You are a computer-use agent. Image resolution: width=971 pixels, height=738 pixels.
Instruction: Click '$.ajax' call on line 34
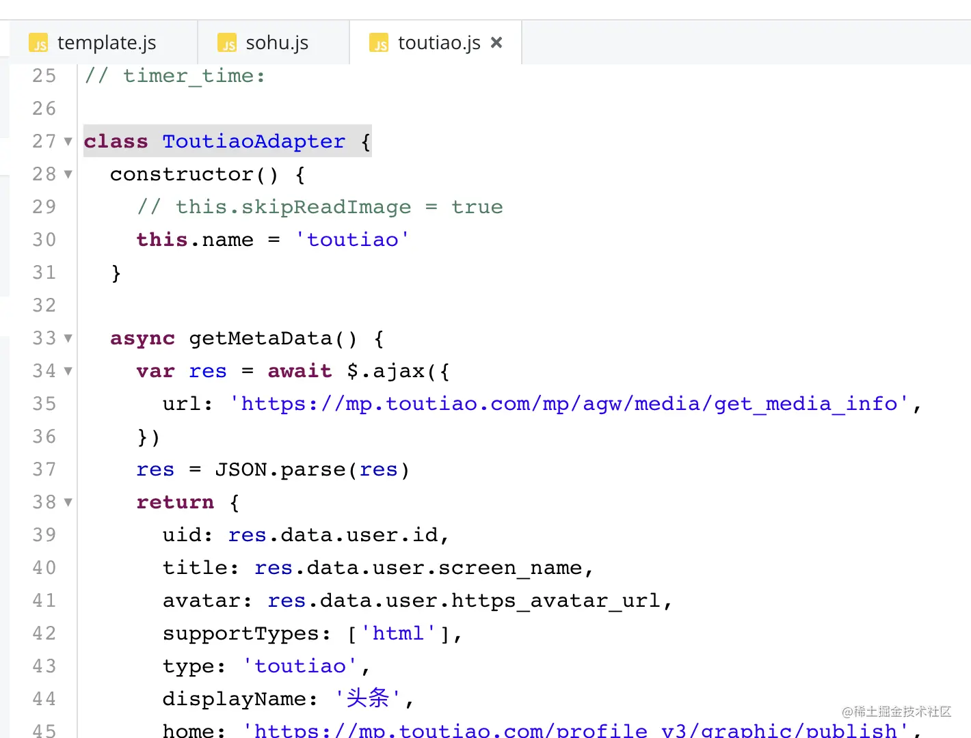386,371
